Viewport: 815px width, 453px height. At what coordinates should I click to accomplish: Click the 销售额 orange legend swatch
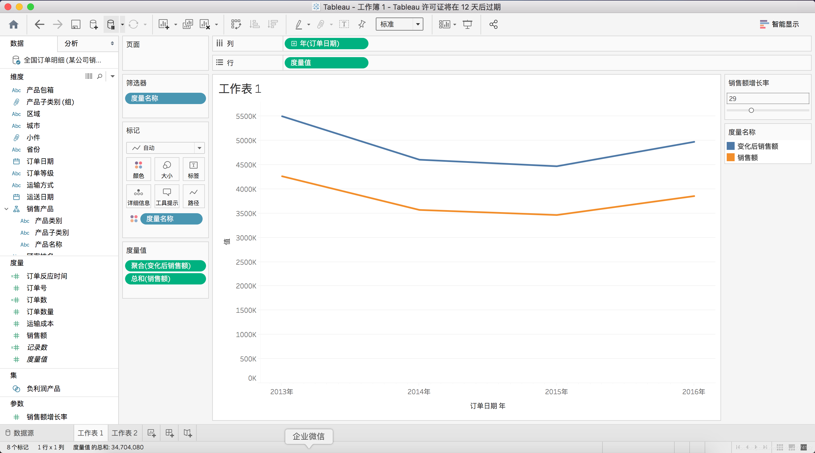pos(730,157)
